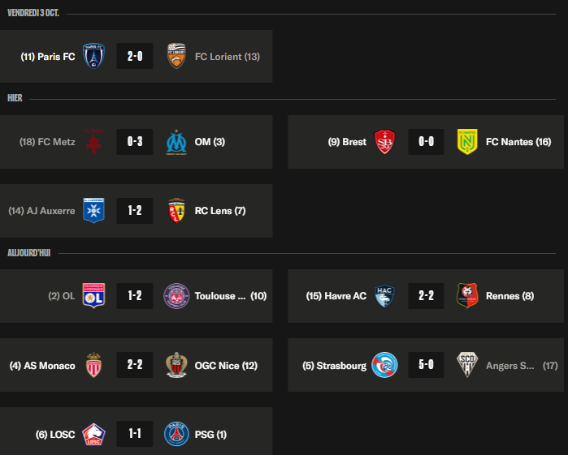Screen dimensions: 568x455
Task: Select the Stade Rennais logo
Action: [467, 296]
